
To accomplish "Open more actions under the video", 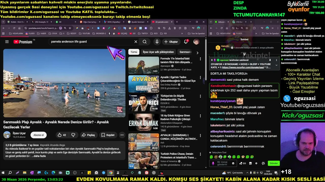I will click(x=122, y=135).
